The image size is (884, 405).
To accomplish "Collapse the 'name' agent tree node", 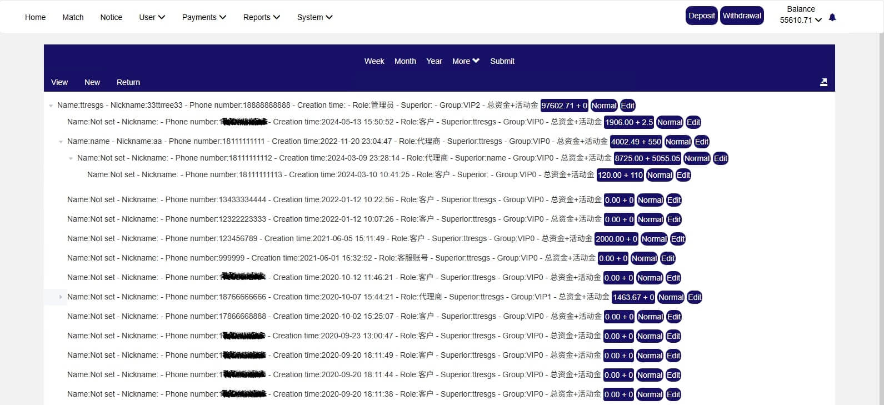I will click(x=61, y=142).
